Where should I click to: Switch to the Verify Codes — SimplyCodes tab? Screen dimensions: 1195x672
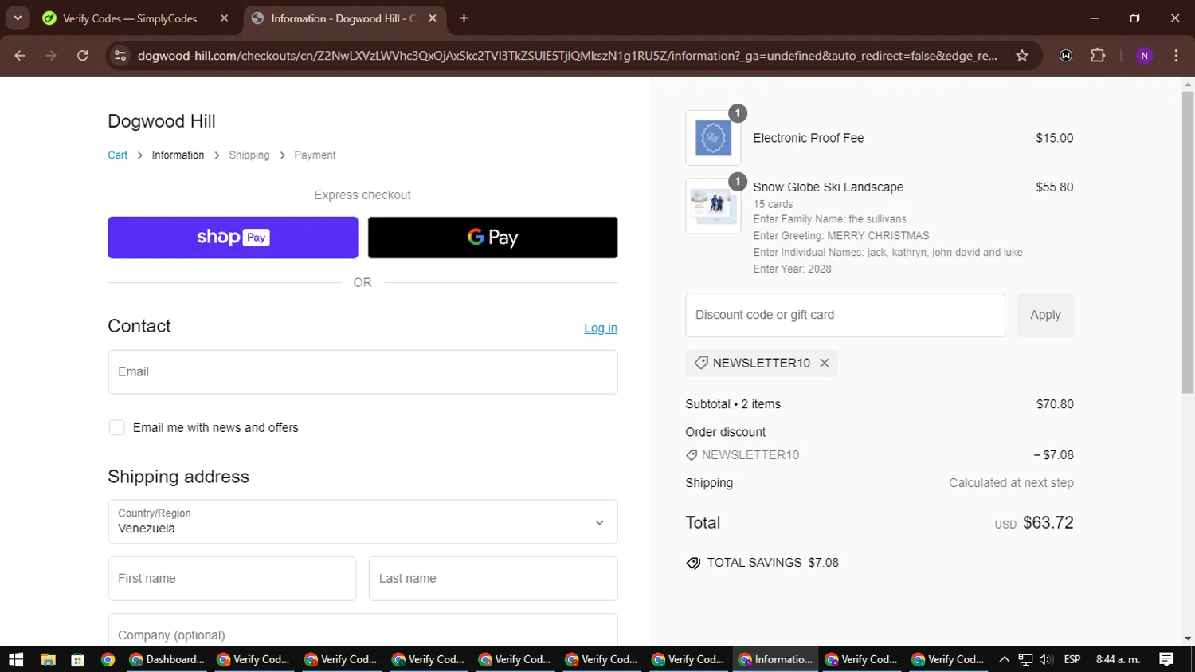[x=130, y=18]
